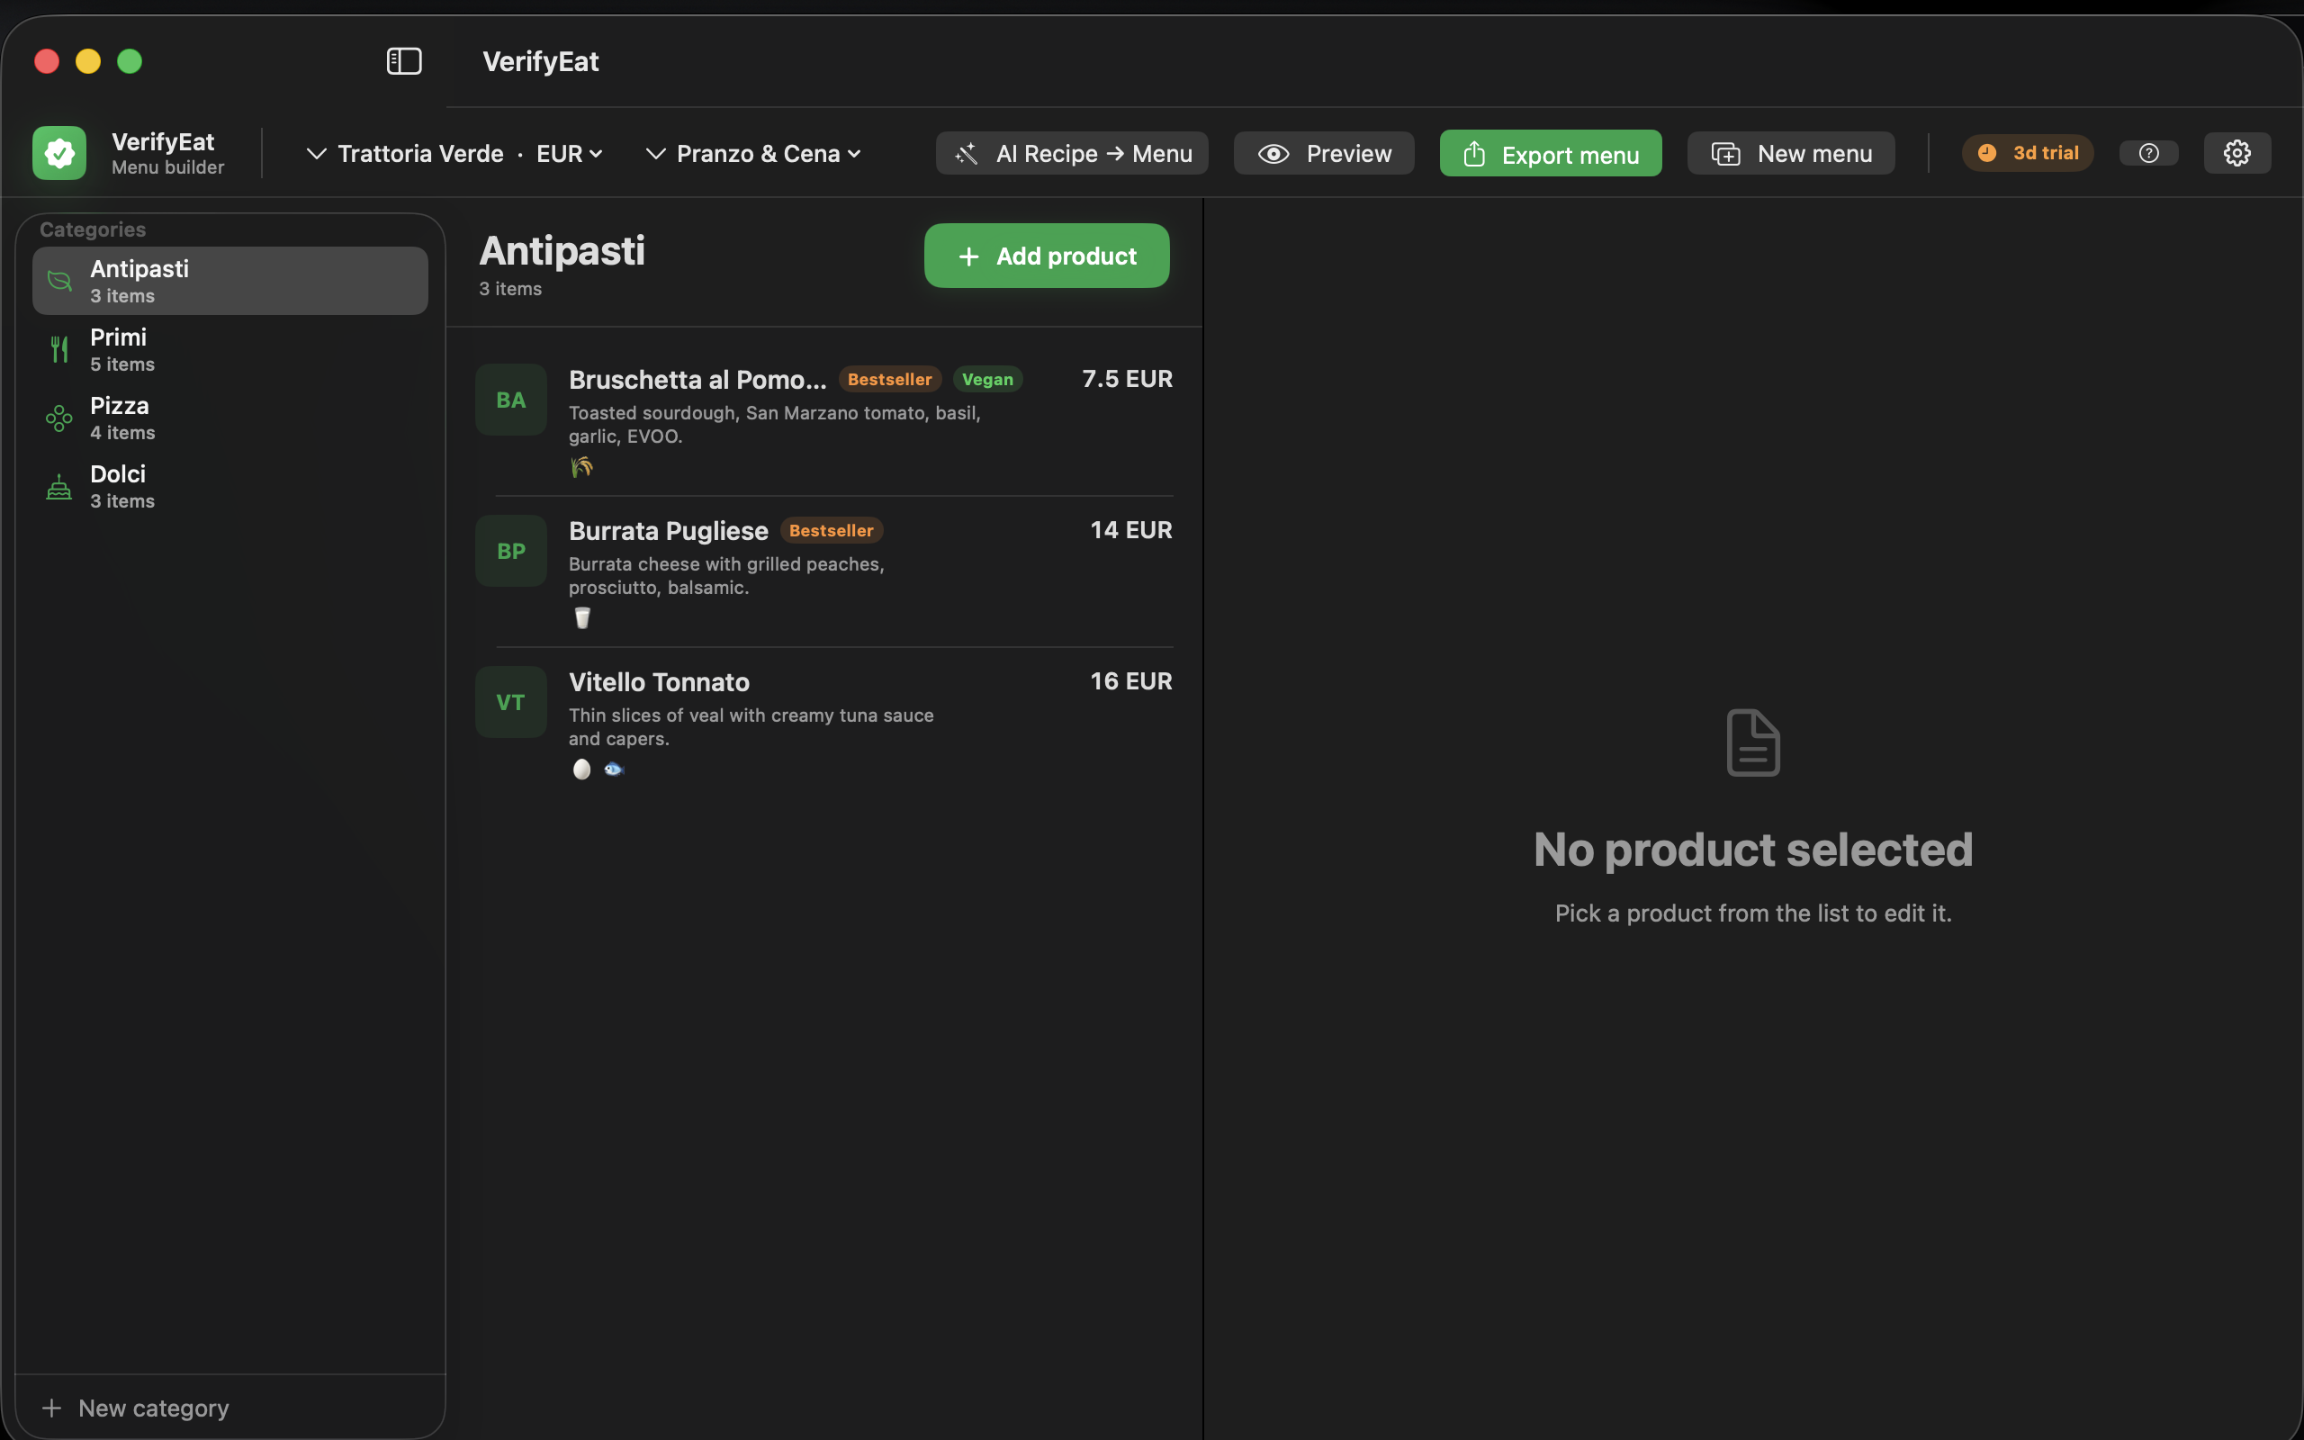
Task: Click the 14 EUR price
Action: pyautogui.click(x=1131, y=530)
